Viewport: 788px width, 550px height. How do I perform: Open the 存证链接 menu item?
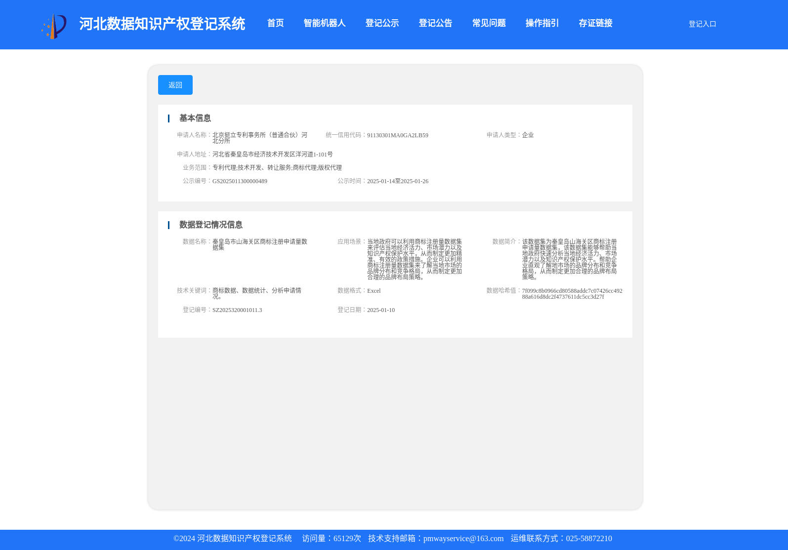click(x=595, y=23)
